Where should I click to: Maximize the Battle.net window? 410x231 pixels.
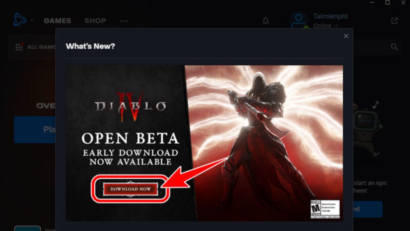point(387,3)
